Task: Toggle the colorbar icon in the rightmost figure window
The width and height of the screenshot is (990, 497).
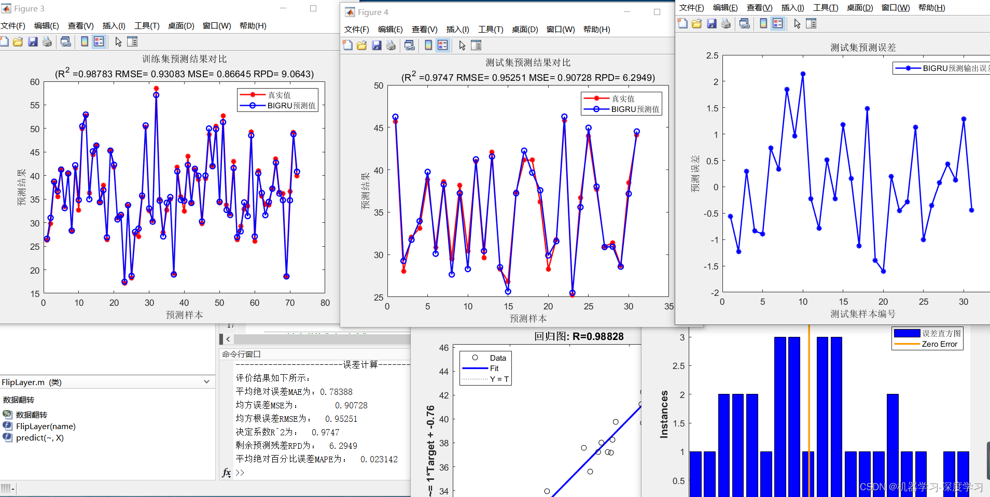Action: 762,23
